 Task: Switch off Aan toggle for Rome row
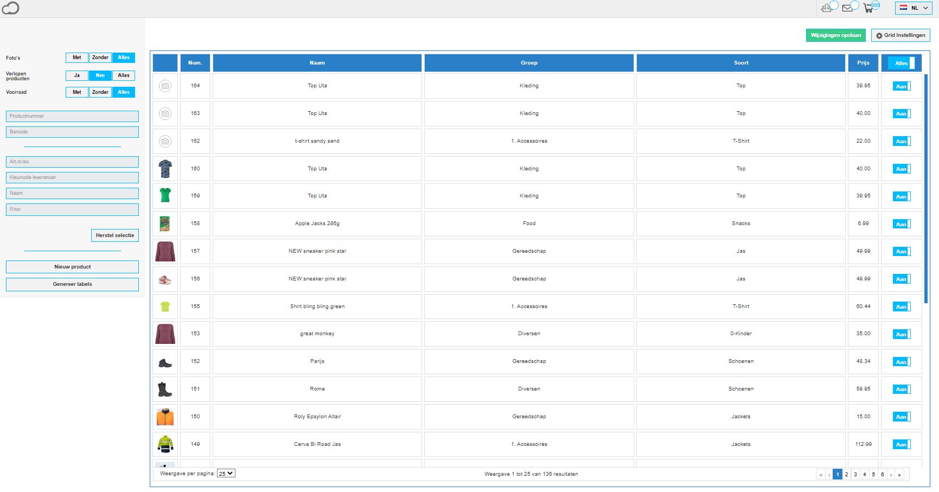click(902, 389)
